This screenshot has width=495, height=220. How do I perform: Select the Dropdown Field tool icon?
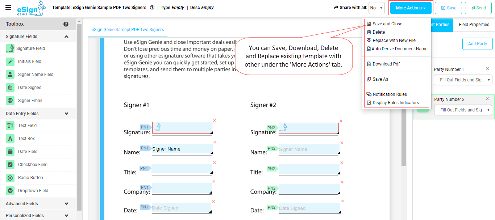coord(11,191)
